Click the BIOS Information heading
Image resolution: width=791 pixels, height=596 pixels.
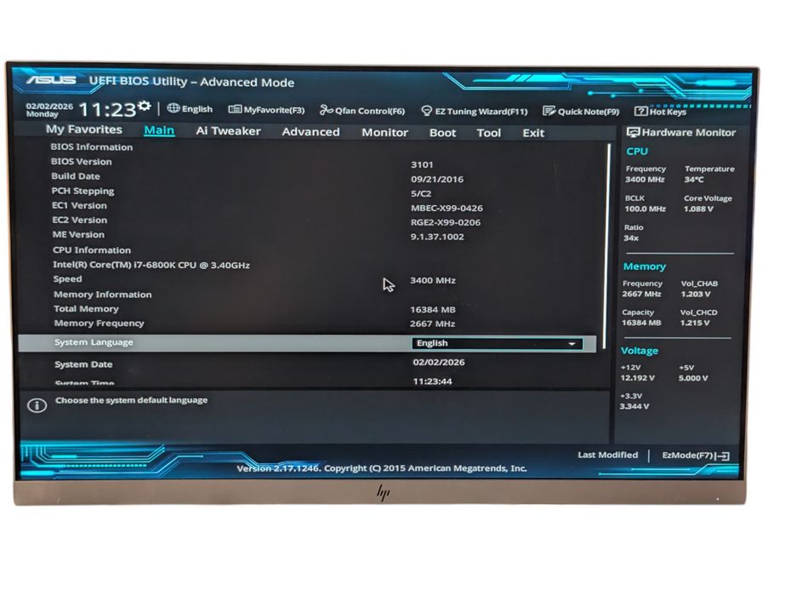(x=91, y=147)
